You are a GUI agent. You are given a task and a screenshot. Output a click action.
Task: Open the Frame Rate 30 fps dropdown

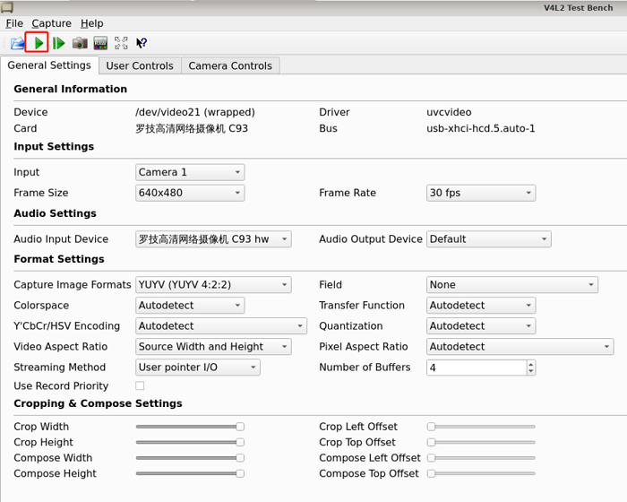pos(480,193)
